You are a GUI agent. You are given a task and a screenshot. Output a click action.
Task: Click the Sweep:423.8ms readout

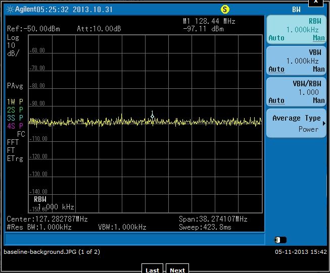205,227
